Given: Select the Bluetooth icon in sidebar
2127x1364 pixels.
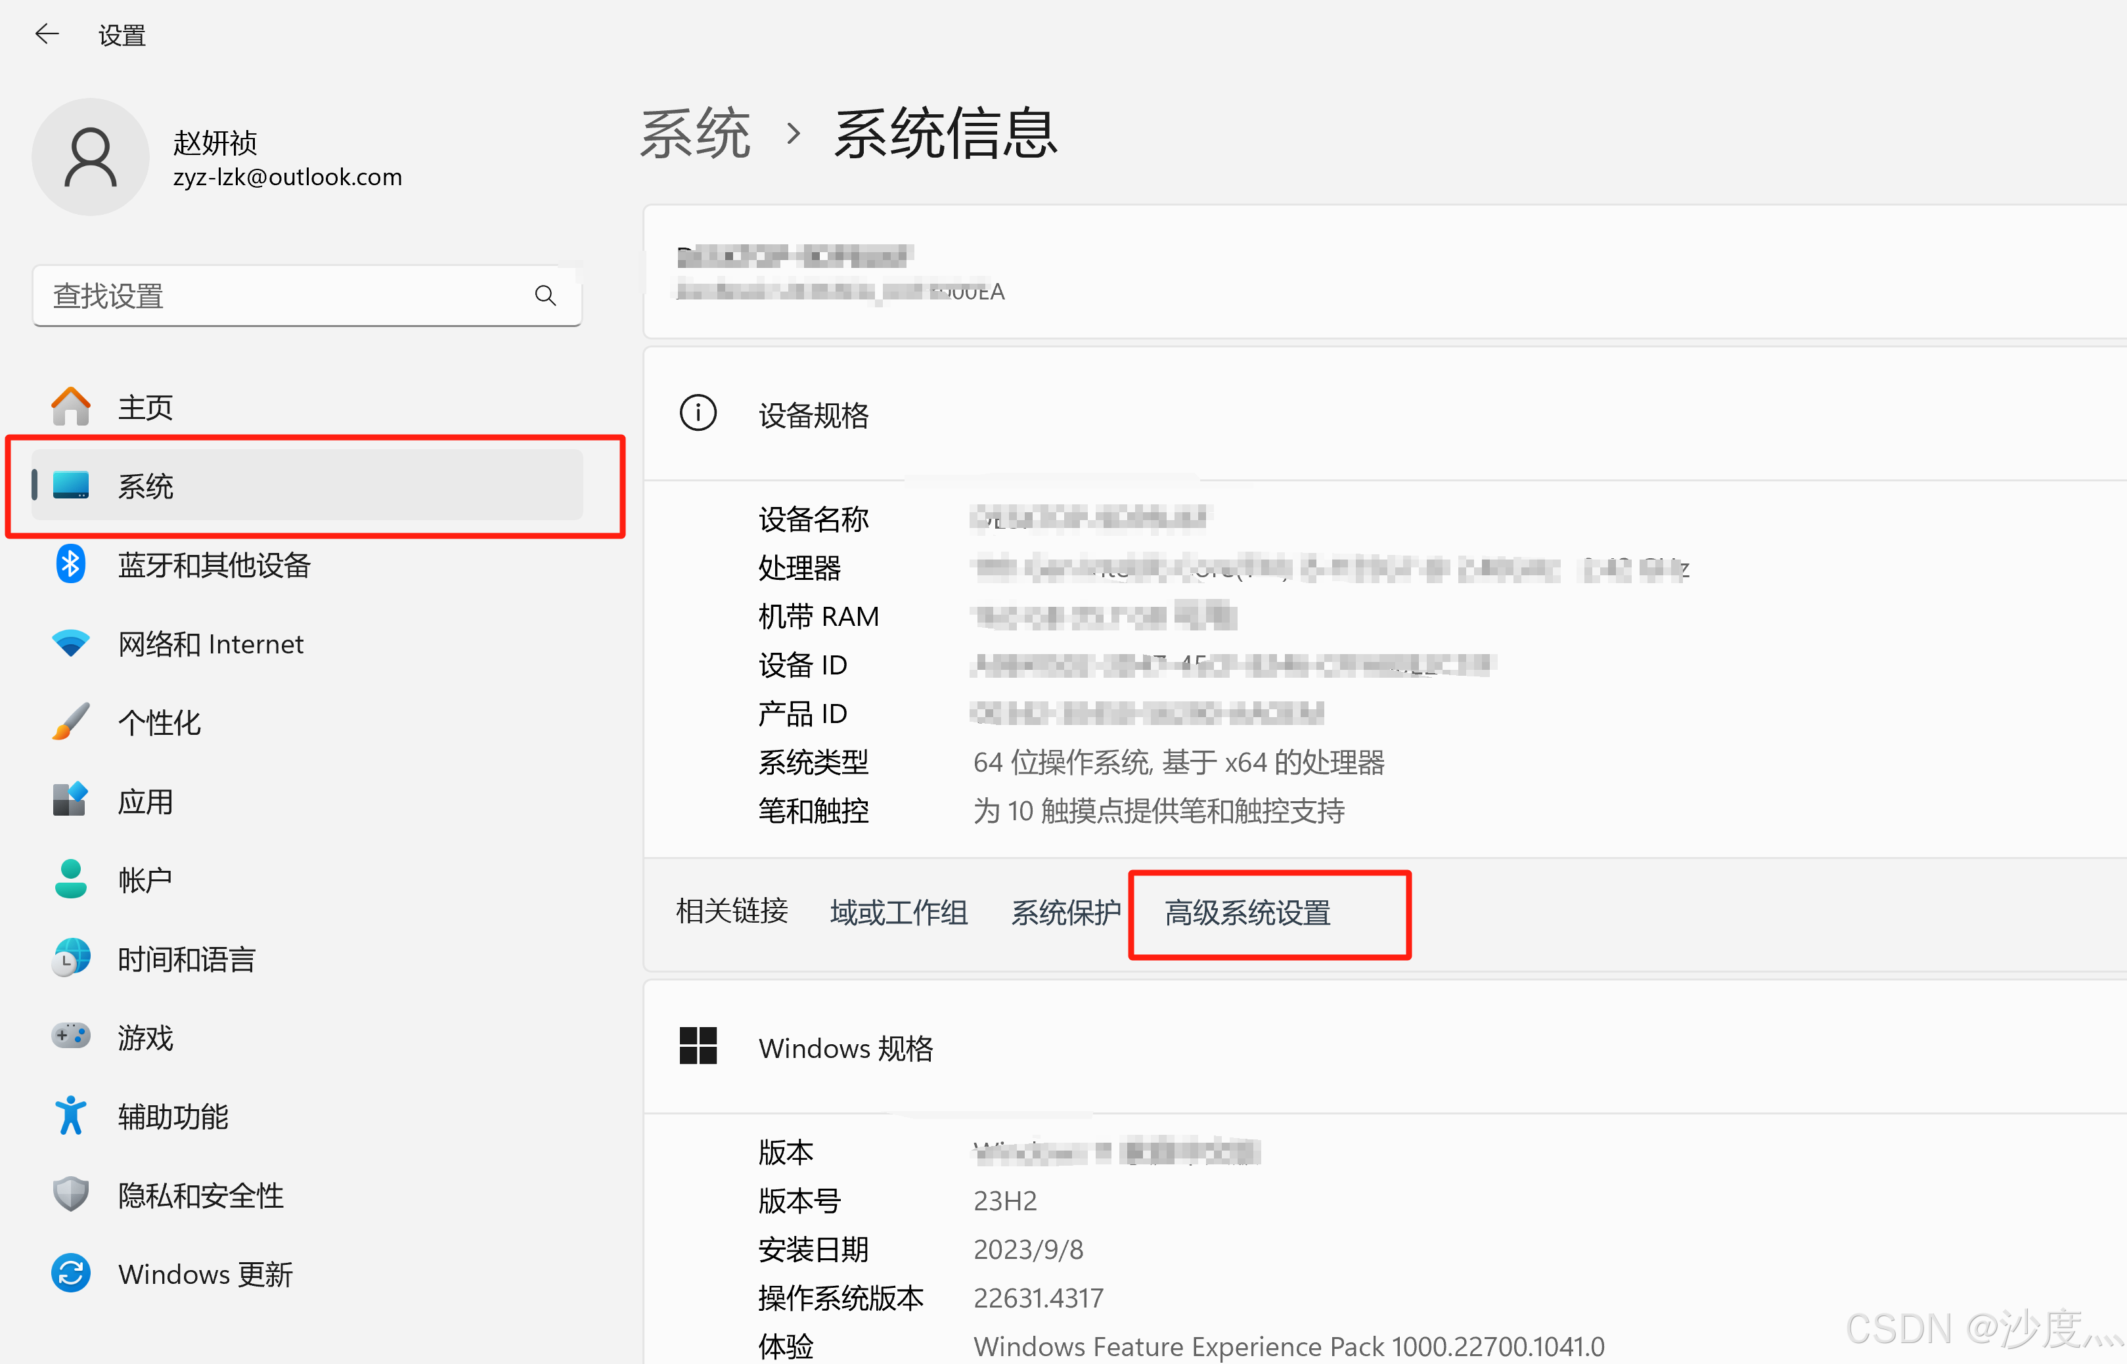Looking at the screenshot, I should click(x=71, y=564).
